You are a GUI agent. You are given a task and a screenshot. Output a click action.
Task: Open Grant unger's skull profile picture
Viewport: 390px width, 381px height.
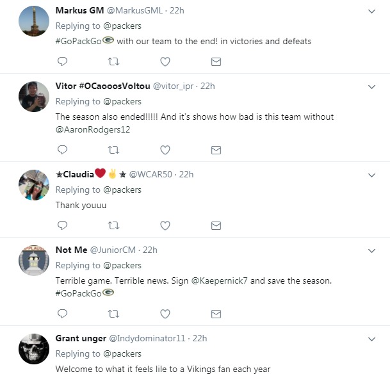tap(34, 349)
